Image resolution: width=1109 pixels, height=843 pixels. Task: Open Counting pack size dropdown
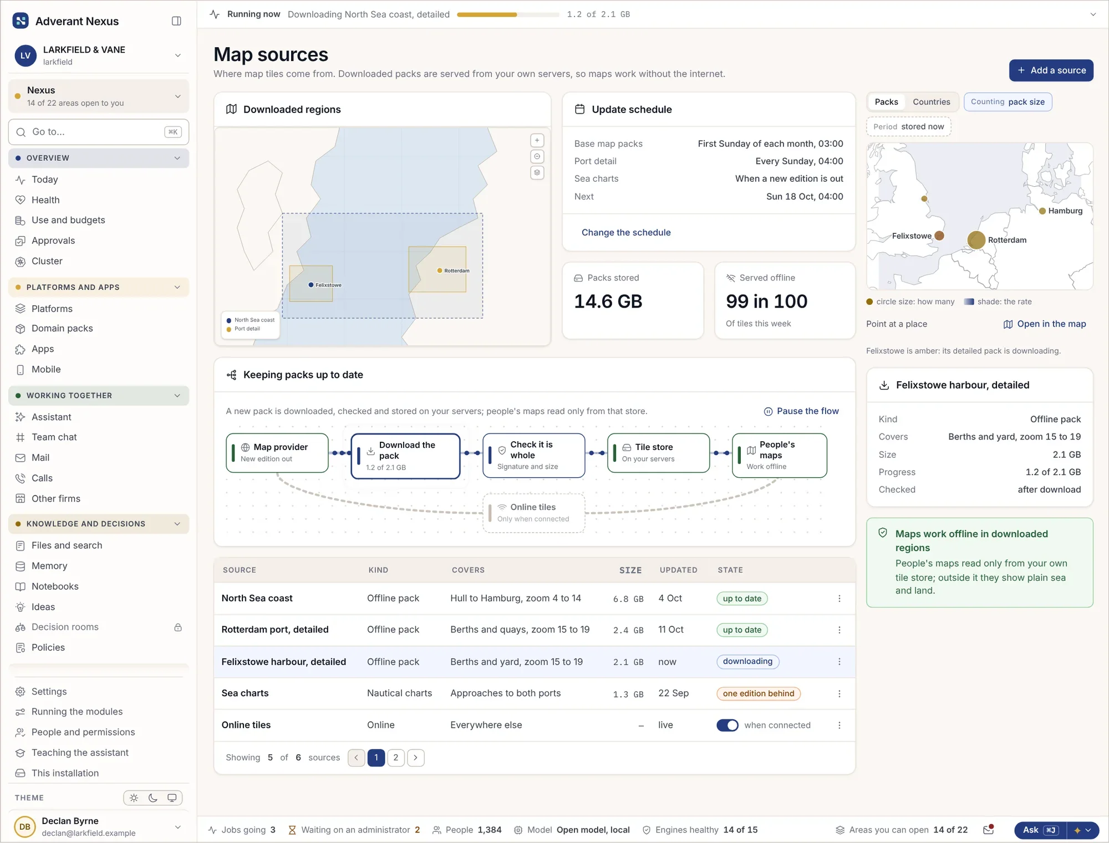(x=1008, y=102)
